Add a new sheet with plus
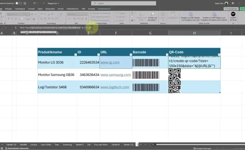 click(x=145, y=144)
